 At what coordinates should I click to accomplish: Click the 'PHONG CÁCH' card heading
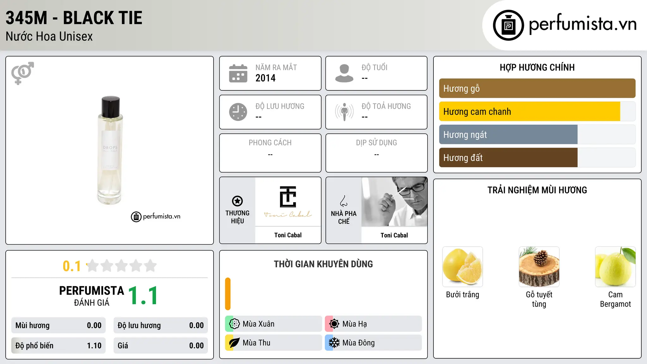coord(270,143)
